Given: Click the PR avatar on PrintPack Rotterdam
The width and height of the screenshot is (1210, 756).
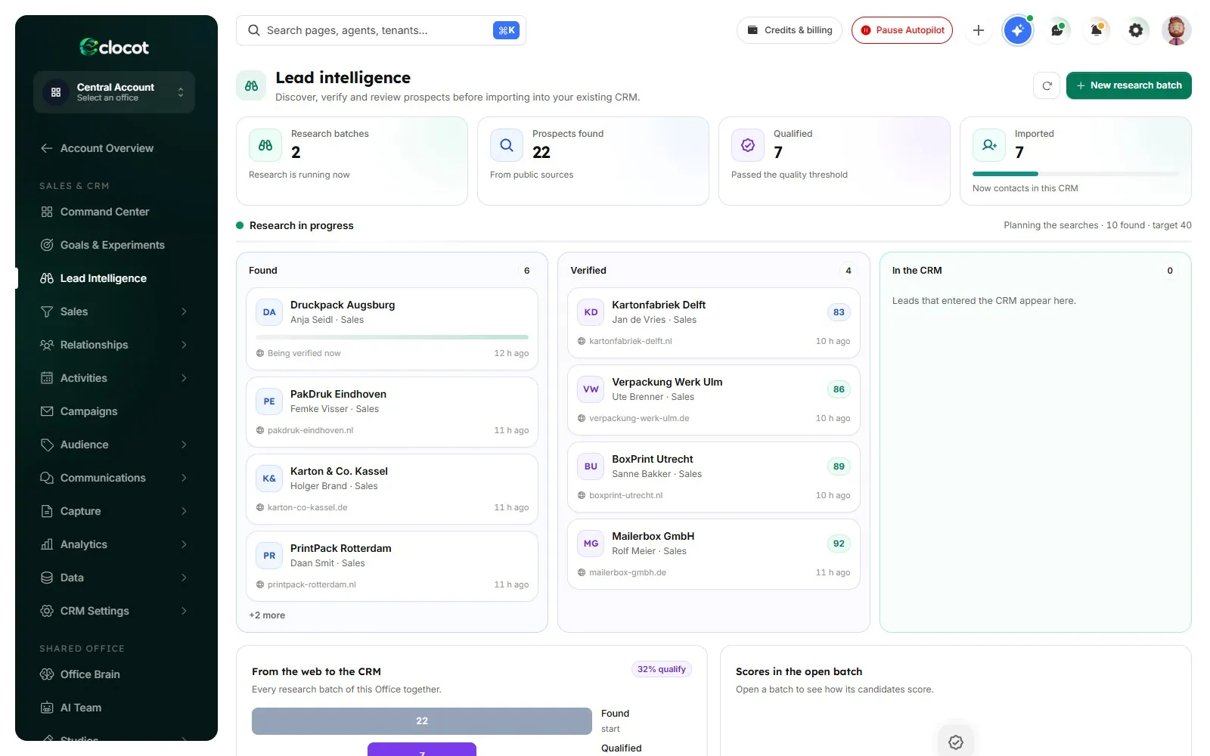Looking at the screenshot, I should point(269,556).
